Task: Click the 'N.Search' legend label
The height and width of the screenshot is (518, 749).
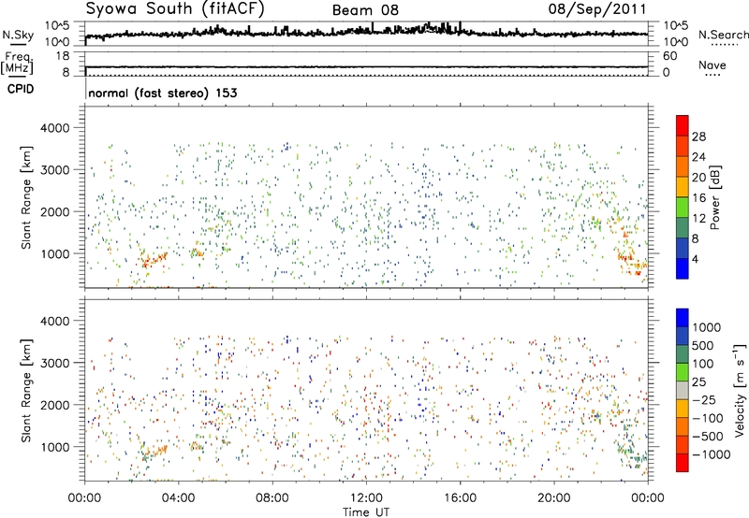Action: (x=723, y=35)
